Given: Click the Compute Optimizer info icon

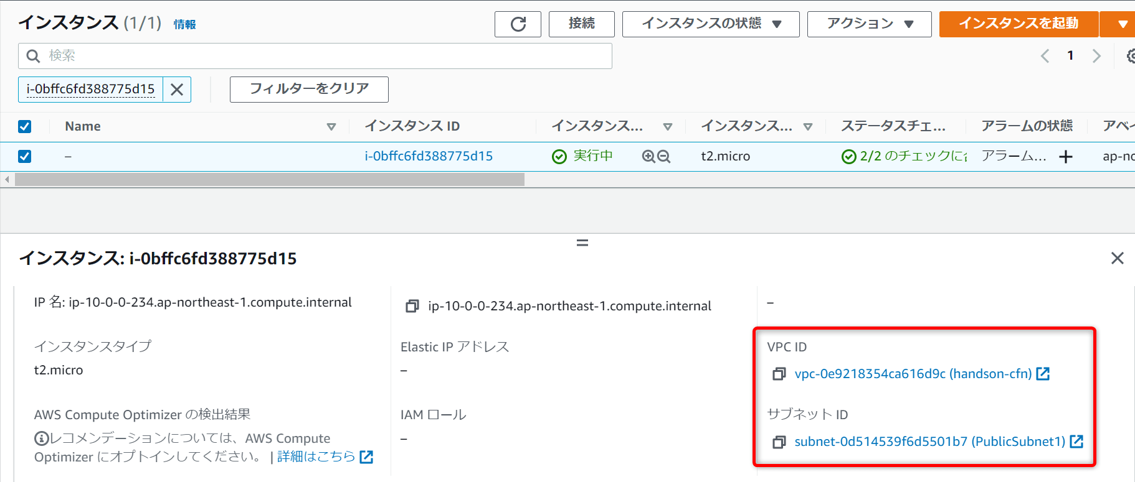Looking at the screenshot, I should (41, 438).
